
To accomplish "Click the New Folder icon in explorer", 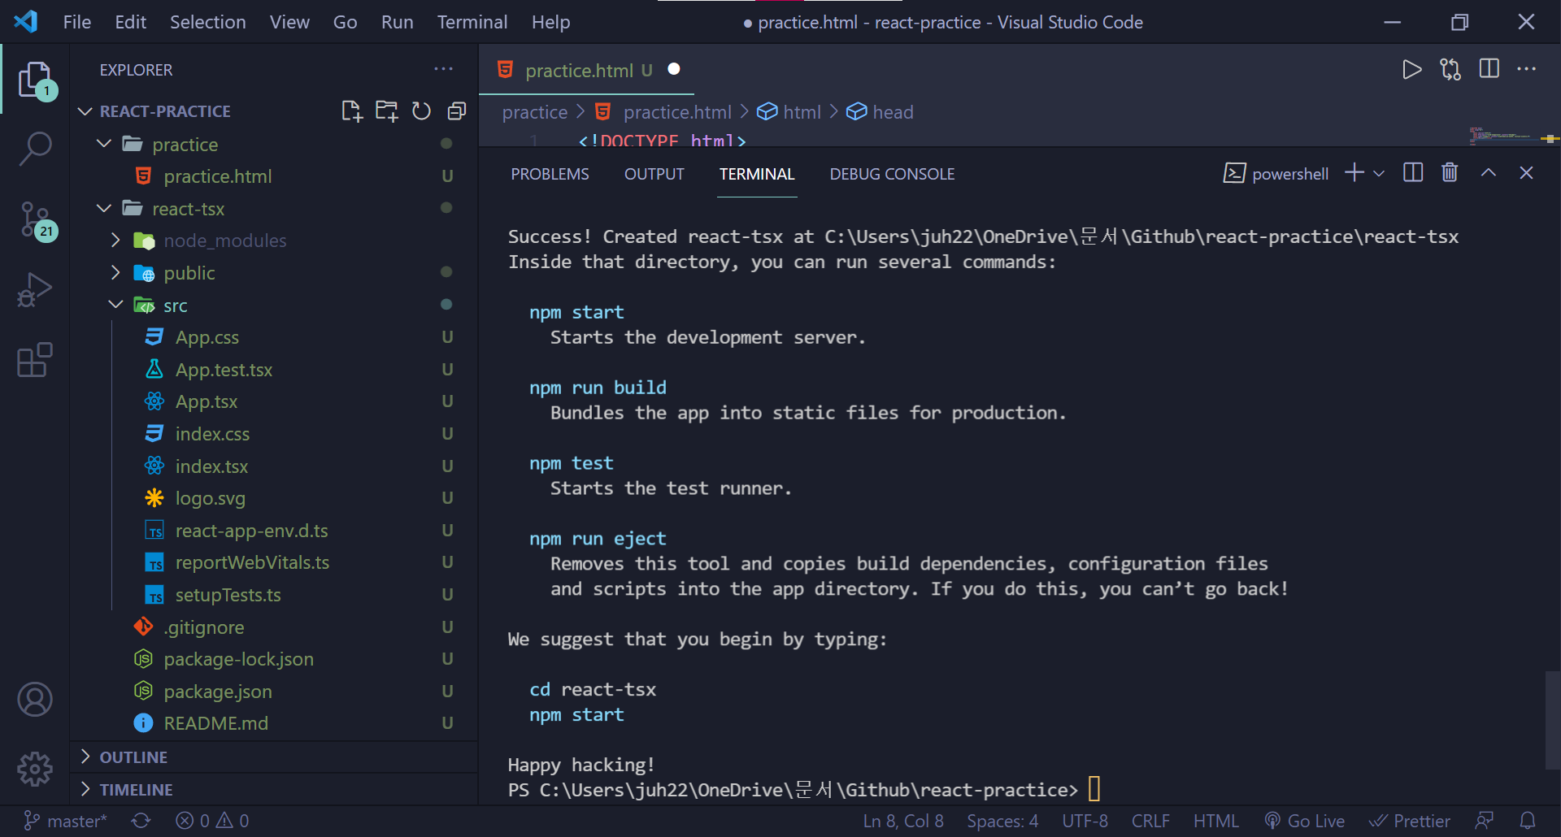I will 386,111.
